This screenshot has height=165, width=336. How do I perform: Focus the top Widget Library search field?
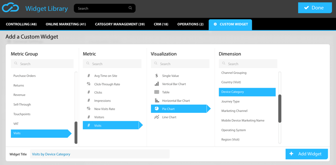(105, 8)
